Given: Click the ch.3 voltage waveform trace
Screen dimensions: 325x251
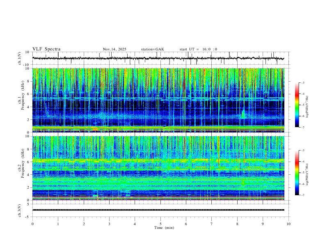Looking at the screenshot, I should click(x=158, y=210).
